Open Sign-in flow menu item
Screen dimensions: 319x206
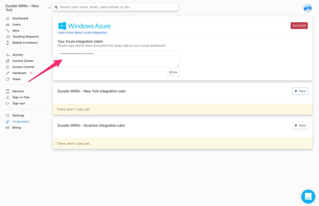pyautogui.click(x=21, y=97)
